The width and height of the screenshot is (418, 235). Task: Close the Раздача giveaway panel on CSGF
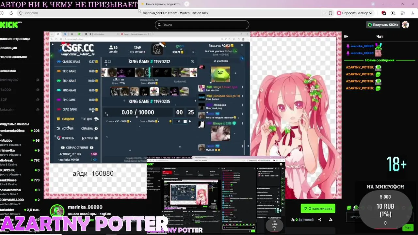pyautogui.click(x=242, y=45)
